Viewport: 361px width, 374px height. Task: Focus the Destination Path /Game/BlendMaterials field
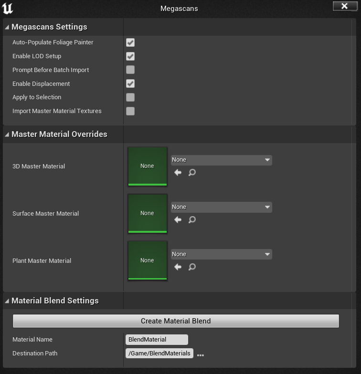click(x=159, y=353)
